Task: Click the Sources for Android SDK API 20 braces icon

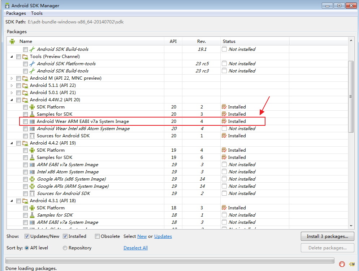Action: pyautogui.click(x=32, y=136)
